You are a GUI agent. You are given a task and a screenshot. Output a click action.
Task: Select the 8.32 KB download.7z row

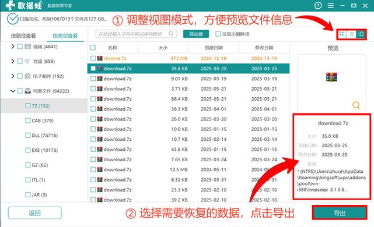pos(188,180)
